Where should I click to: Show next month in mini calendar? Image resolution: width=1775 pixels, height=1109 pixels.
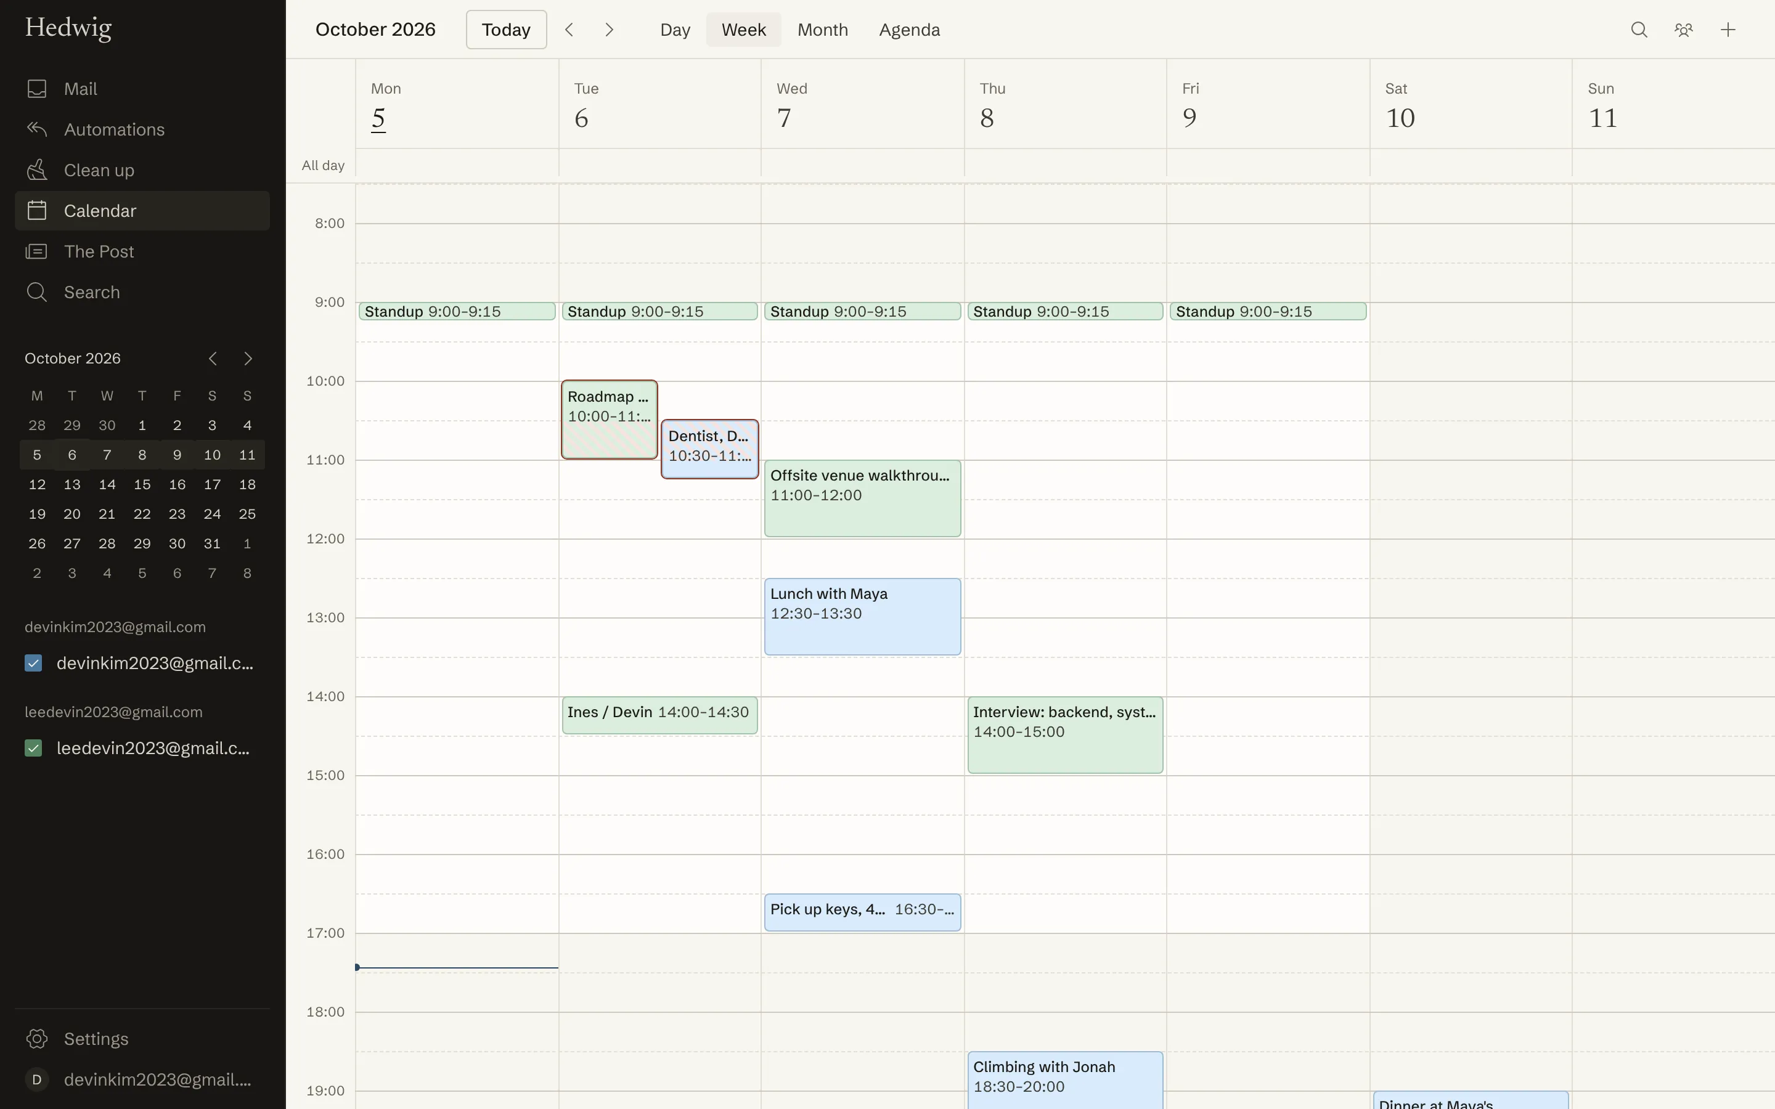tap(248, 359)
